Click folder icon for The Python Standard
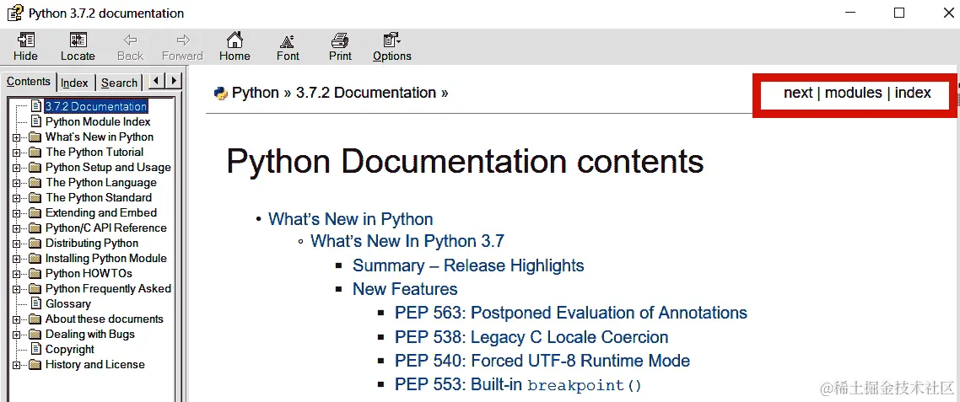Viewport: 960px width, 402px height. [35, 198]
